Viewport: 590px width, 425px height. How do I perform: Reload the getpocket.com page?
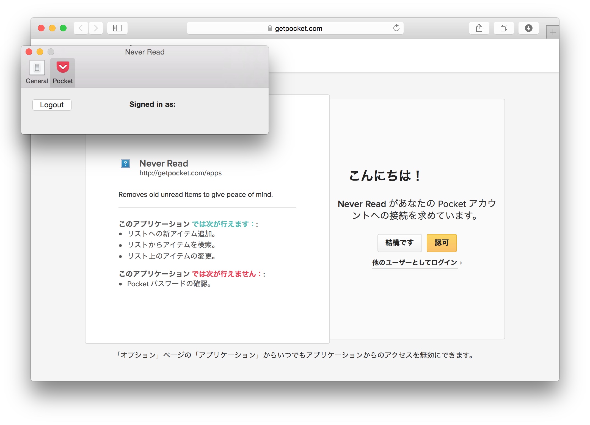click(396, 28)
